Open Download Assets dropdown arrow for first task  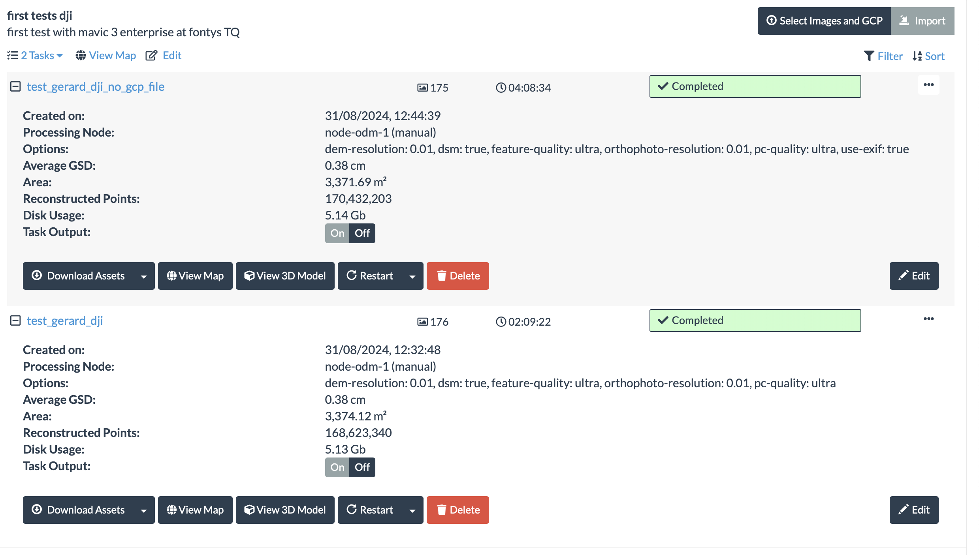(x=144, y=276)
